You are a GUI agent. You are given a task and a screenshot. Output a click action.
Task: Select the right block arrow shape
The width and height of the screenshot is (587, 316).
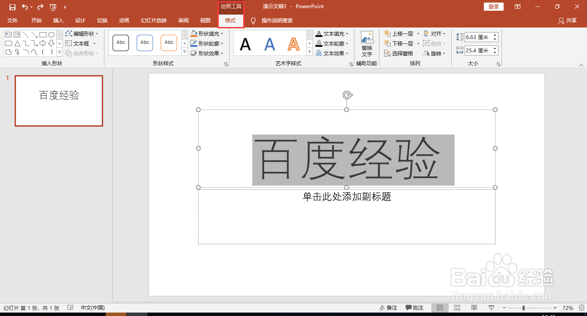[x=43, y=43]
